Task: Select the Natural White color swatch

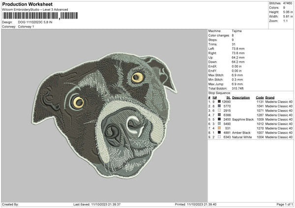Action: click(x=219, y=137)
